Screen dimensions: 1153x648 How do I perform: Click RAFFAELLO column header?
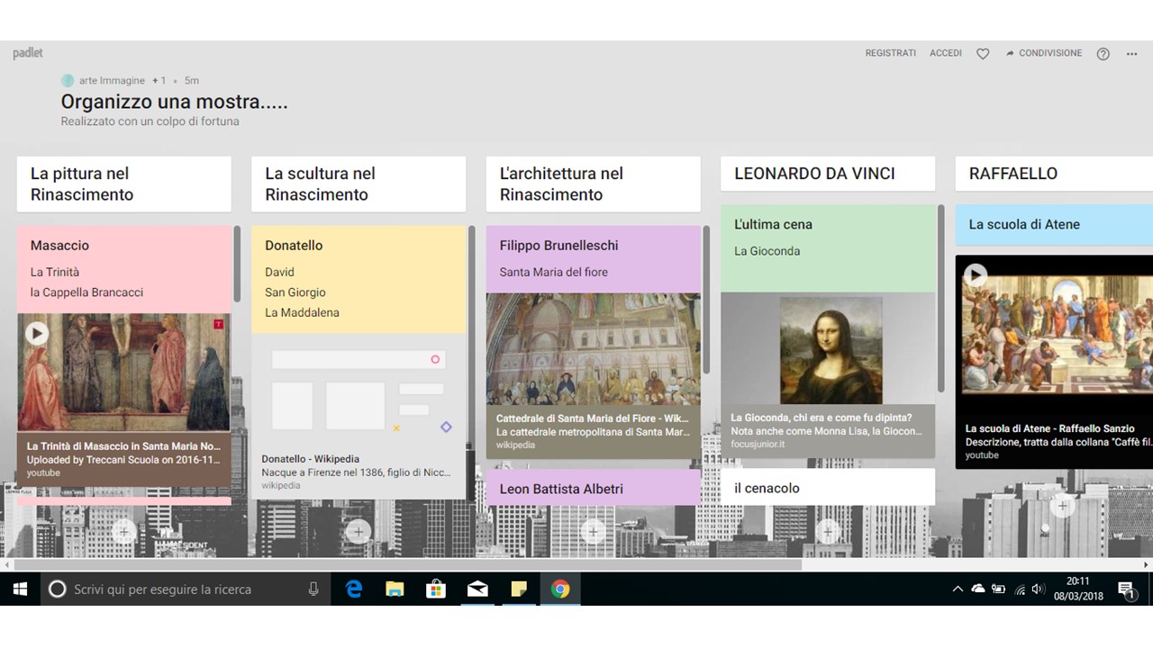click(1054, 174)
